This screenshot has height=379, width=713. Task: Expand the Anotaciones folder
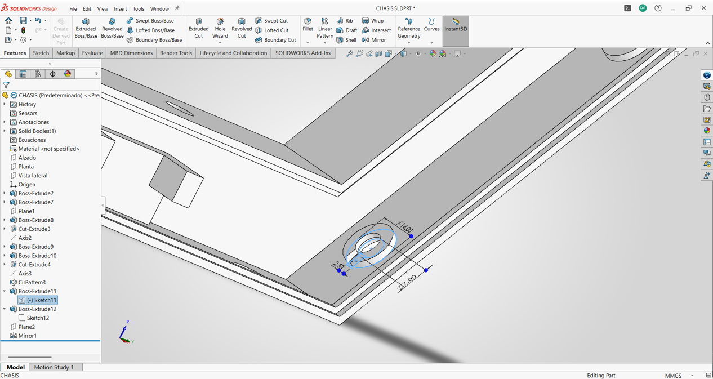[5, 122]
